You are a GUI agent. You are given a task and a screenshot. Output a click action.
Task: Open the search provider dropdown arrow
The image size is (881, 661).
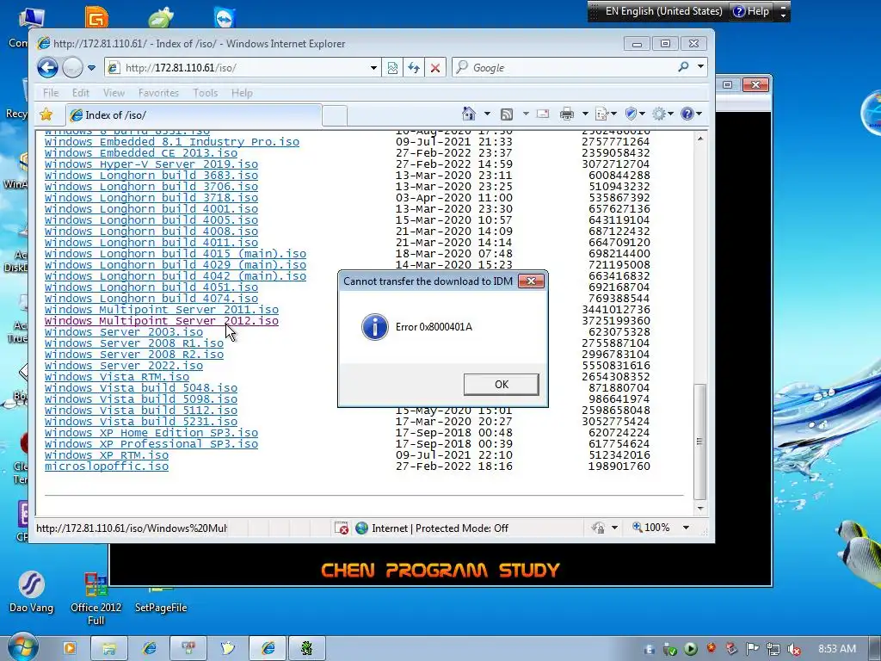[700, 67]
